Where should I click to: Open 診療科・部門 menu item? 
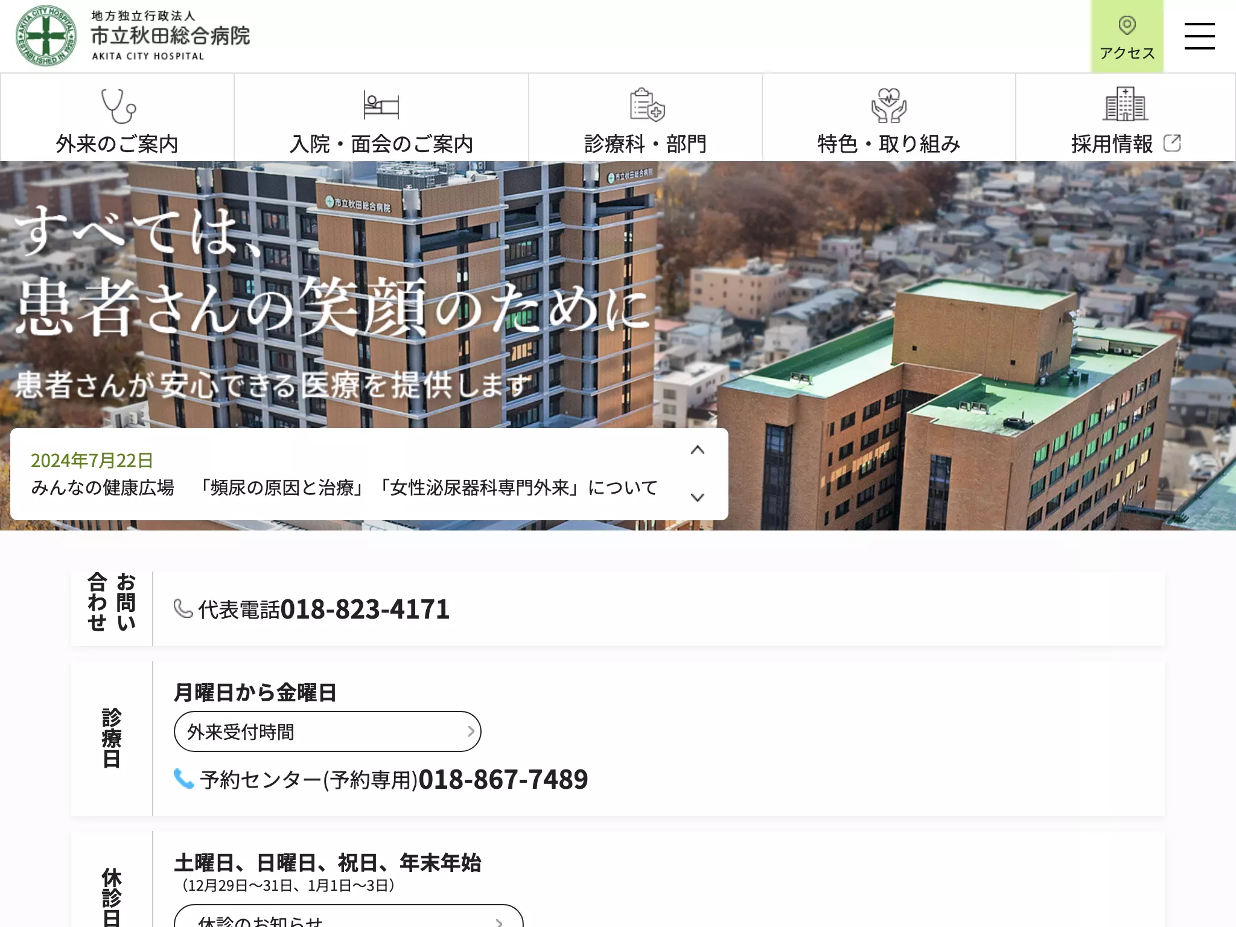[x=646, y=118]
